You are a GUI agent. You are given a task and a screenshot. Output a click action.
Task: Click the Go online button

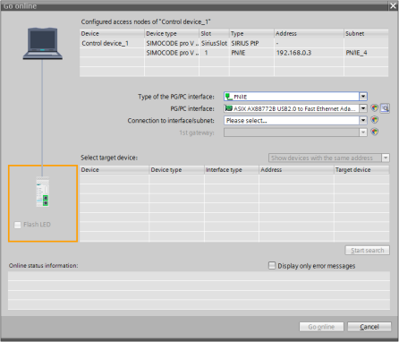[x=321, y=327]
